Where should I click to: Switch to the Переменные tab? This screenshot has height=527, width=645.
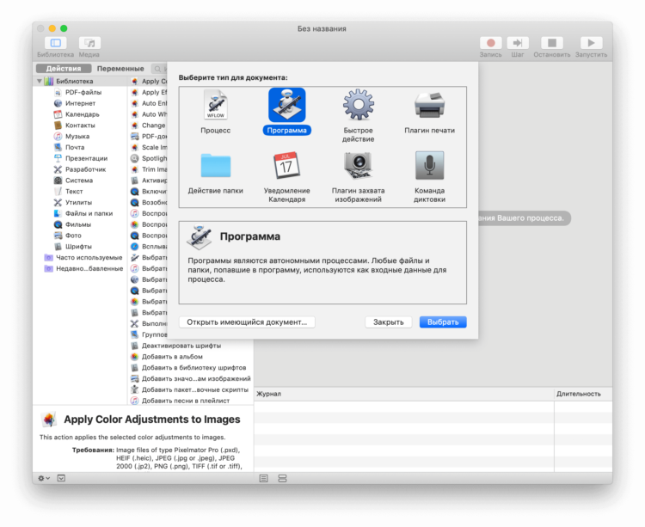(x=120, y=69)
